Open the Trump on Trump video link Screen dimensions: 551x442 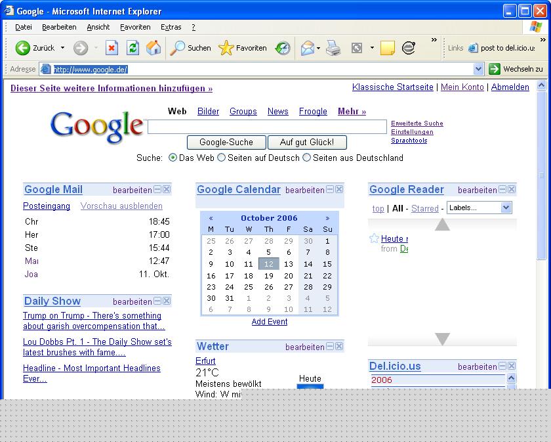pyautogui.click(x=93, y=320)
